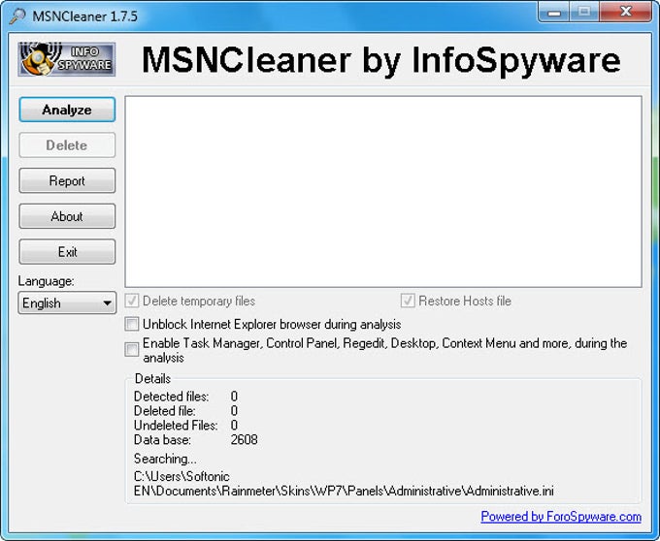Screen dimensions: 660x541
Task: Close the MSNCleaner window
Action: (626, 12)
